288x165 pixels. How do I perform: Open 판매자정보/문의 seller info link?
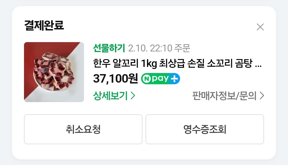pos(228,95)
